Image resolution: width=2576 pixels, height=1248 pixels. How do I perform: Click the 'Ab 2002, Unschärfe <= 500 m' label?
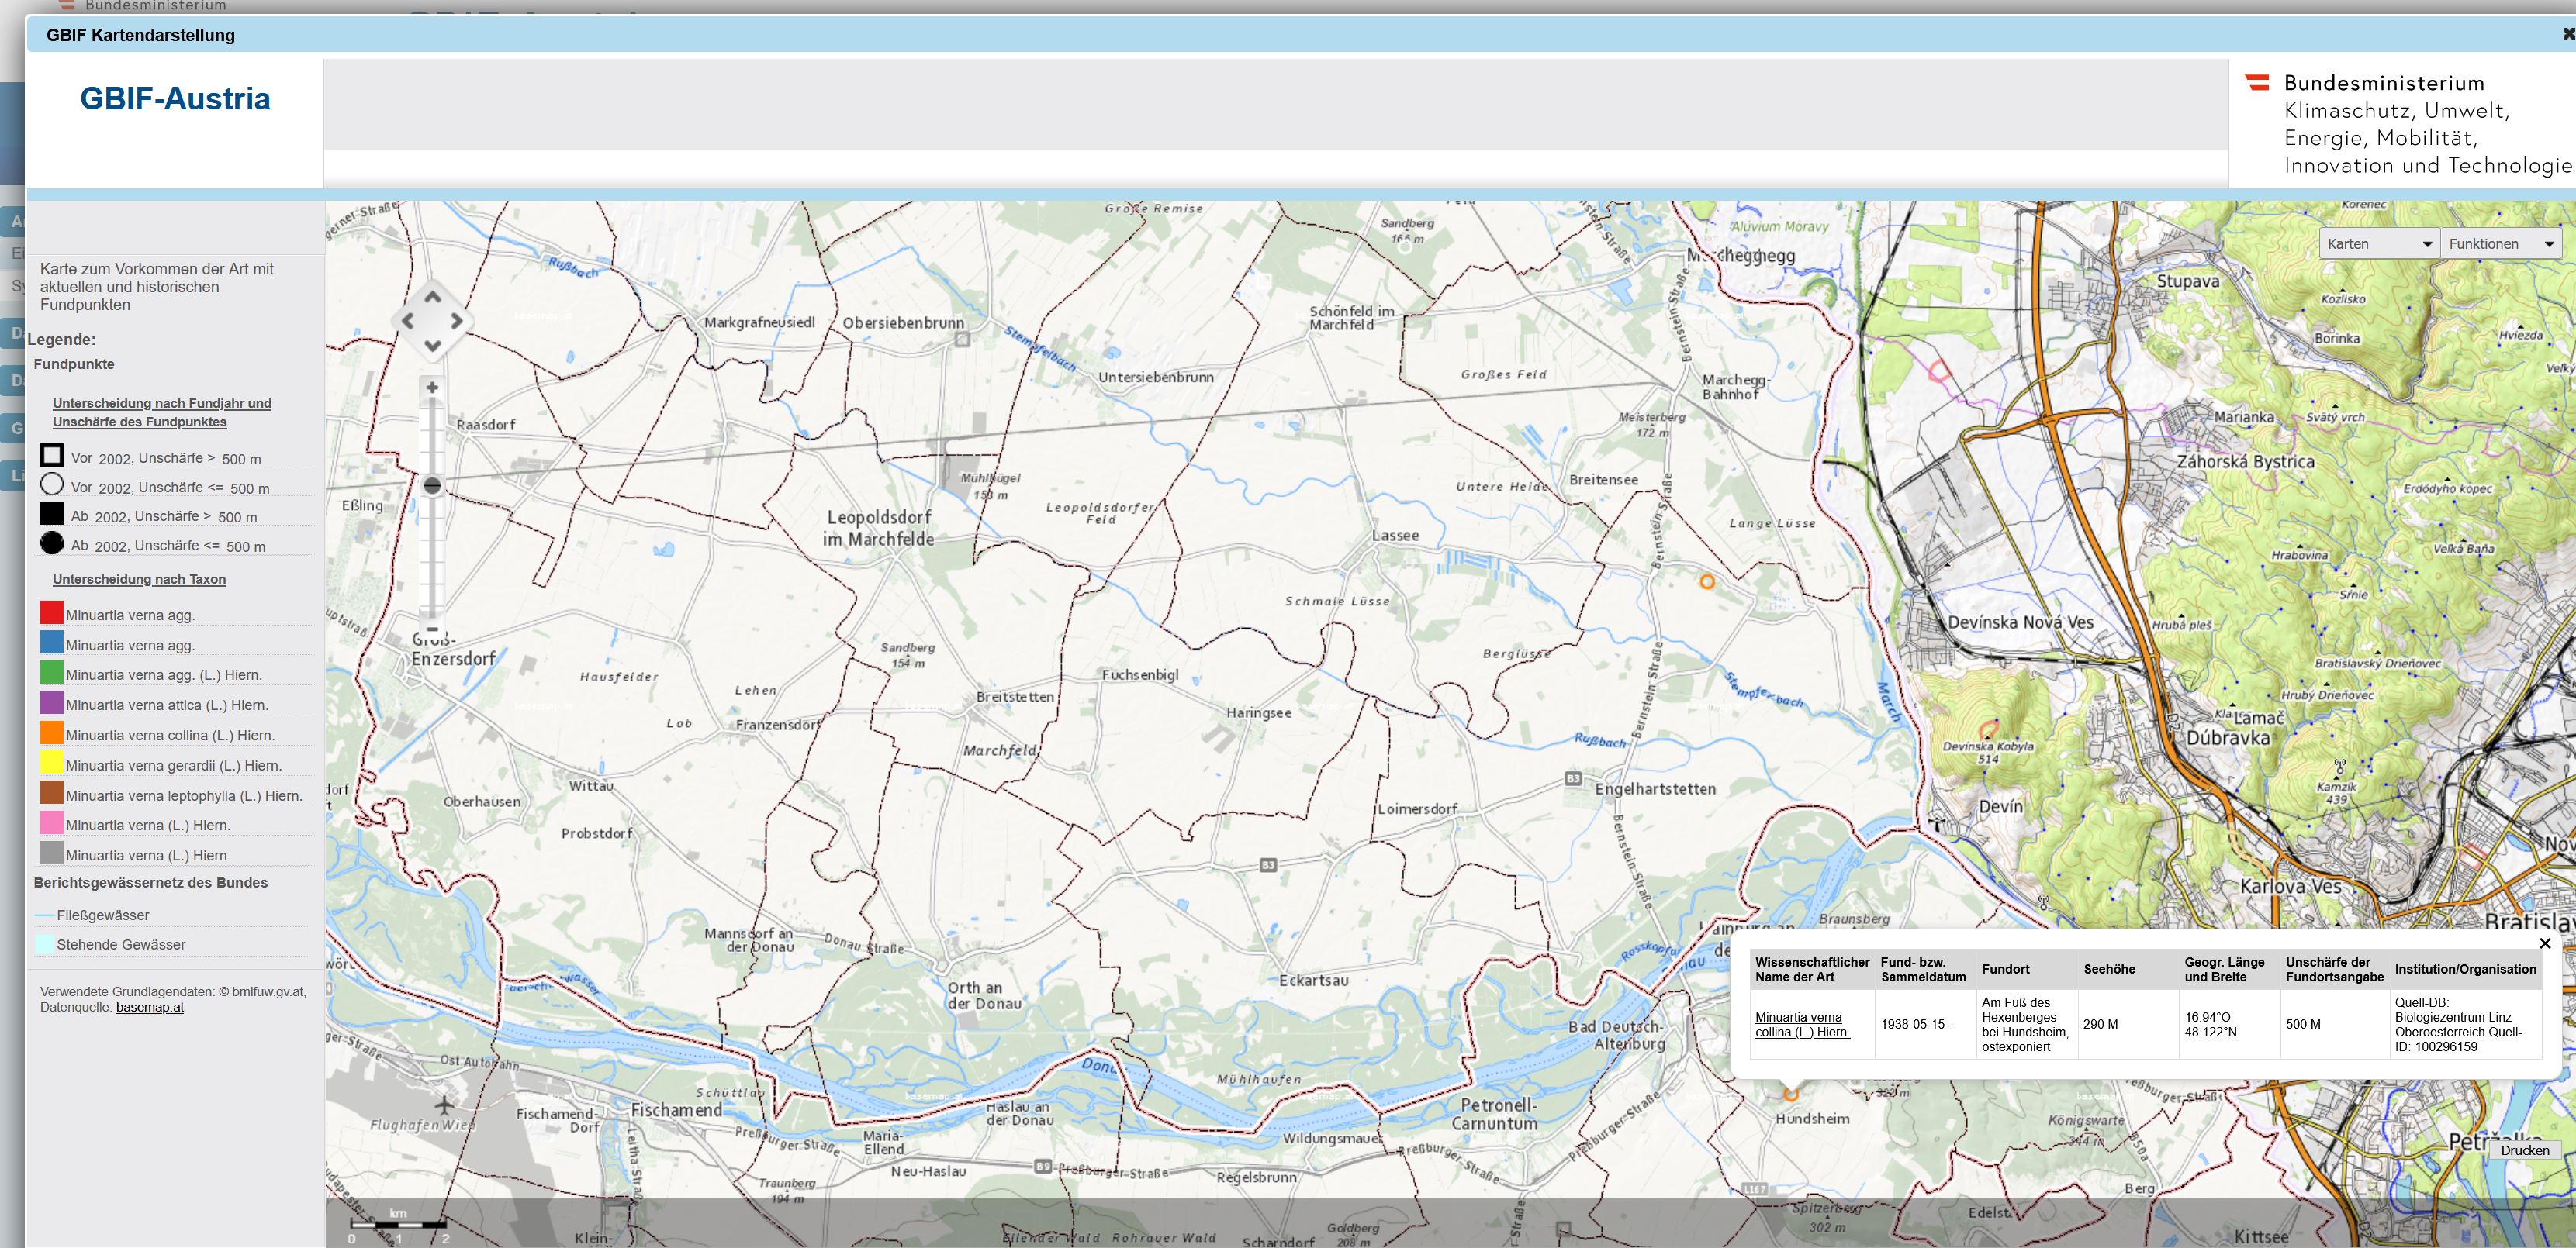click(168, 546)
